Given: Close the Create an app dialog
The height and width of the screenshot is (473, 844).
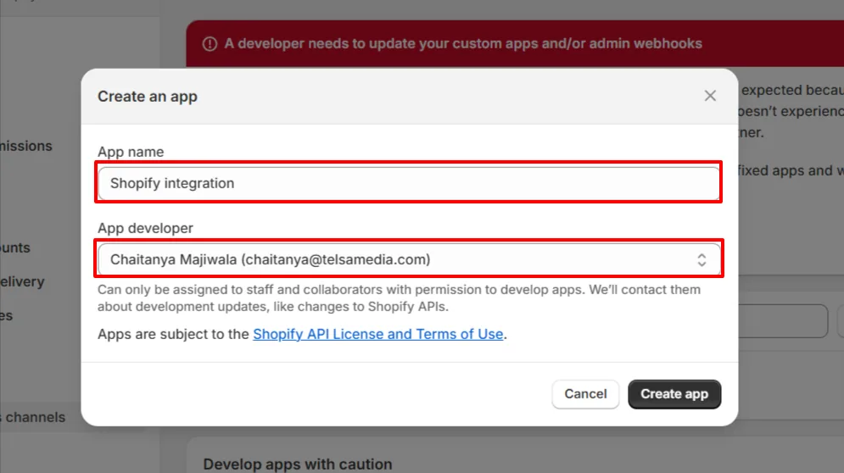Looking at the screenshot, I should pos(710,96).
